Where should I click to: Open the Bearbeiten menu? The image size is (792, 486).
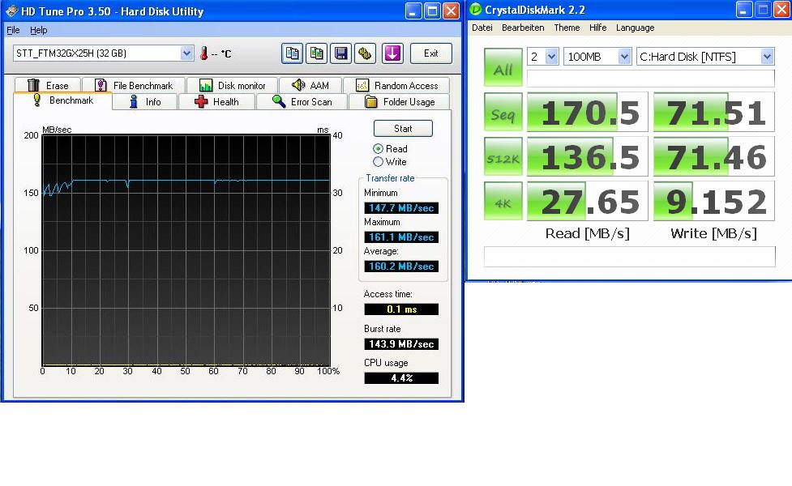[523, 28]
